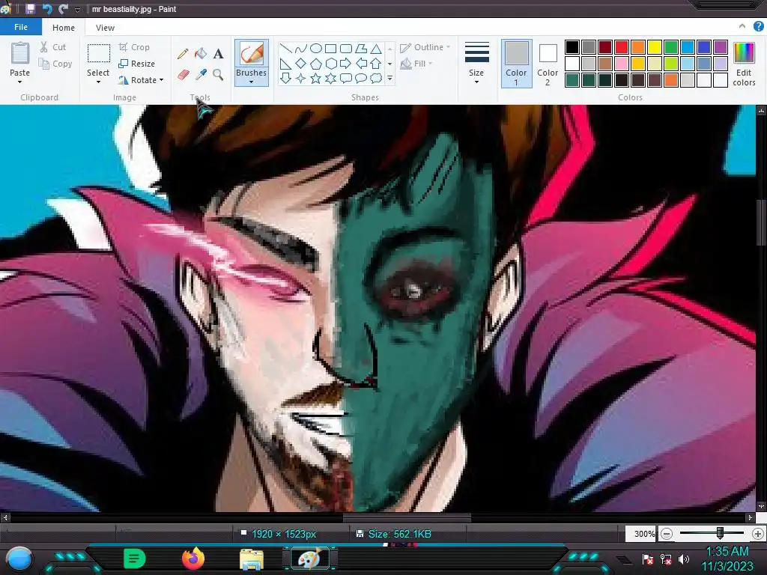
Task: Expand the Shapes gallery More arrow
Action: click(x=389, y=78)
